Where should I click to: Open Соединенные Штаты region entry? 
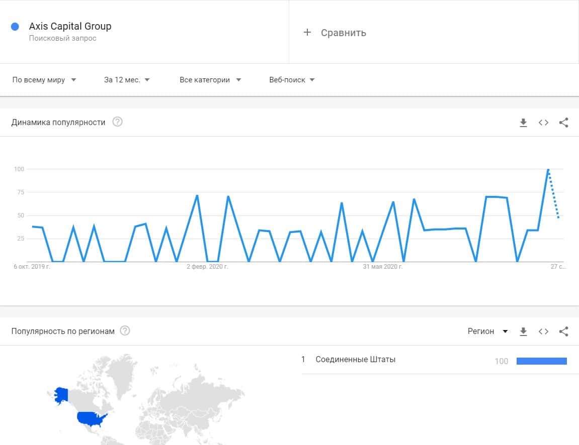tap(355, 360)
